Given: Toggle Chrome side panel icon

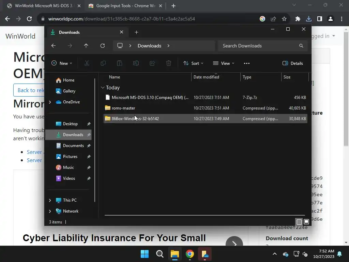Looking at the screenshot, I should tap(320, 19).
